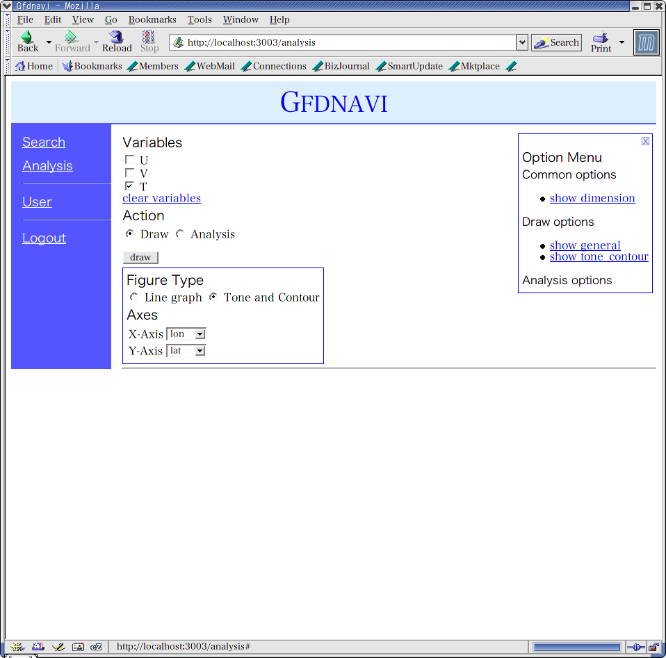
Task: Click the Stop loading icon
Action: pos(149,41)
